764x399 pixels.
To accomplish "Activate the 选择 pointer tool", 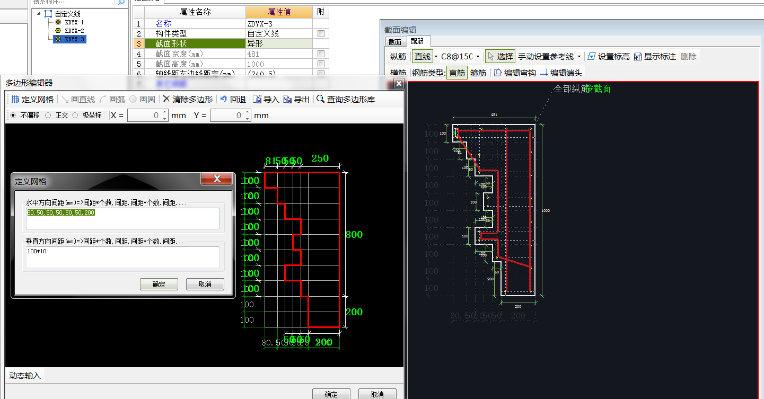I will tap(500, 57).
